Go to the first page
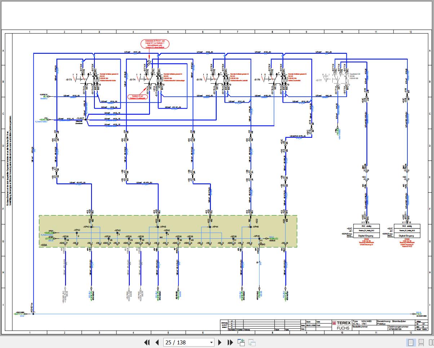434x348 pixels. 147,342
